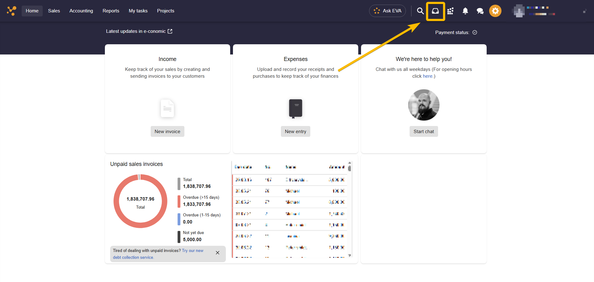Screen dimensions: 594x282
Task: Click the external link icon beside Latest updates
Action: click(170, 31)
